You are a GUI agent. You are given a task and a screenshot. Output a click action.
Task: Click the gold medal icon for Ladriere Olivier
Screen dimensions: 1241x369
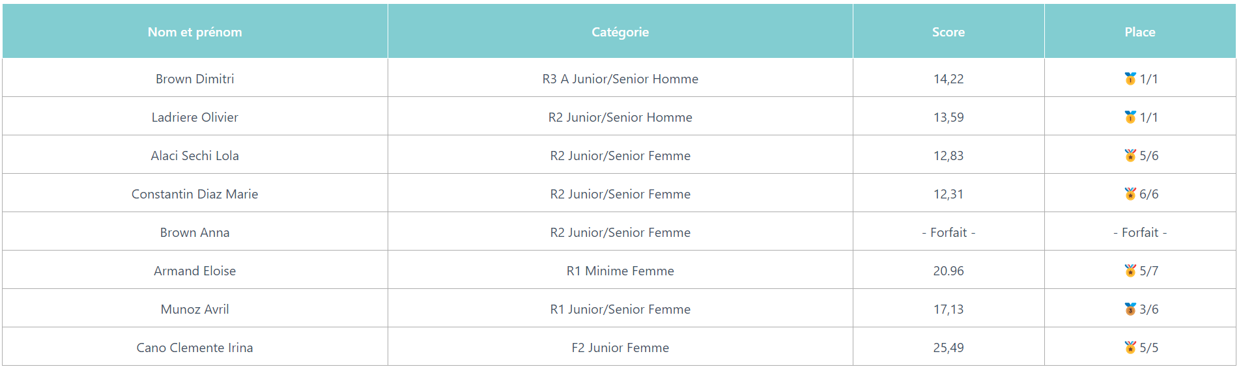pos(1130,117)
